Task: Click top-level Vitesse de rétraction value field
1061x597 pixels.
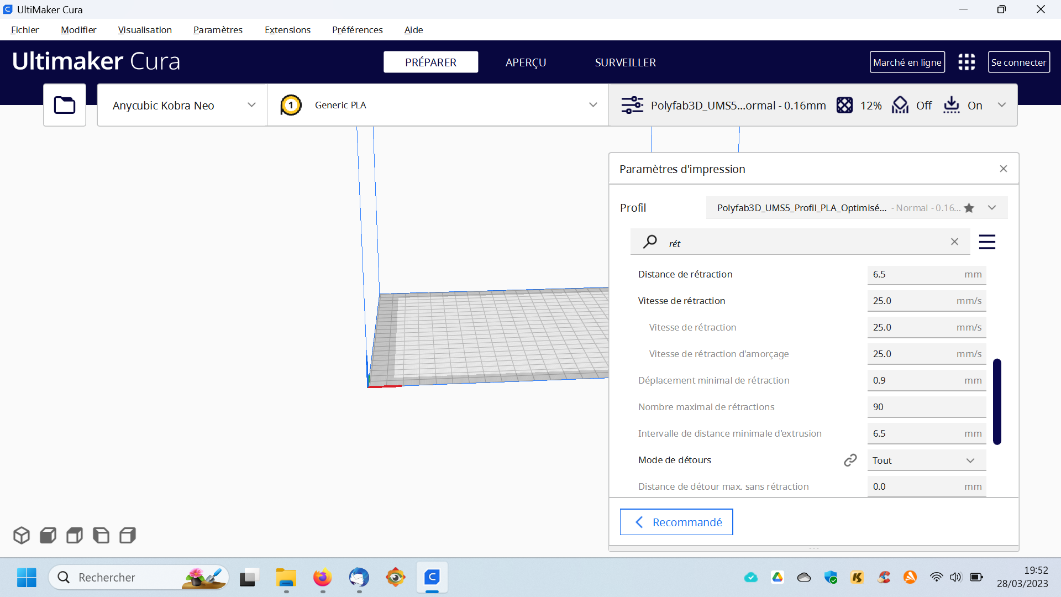Action: point(927,301)
